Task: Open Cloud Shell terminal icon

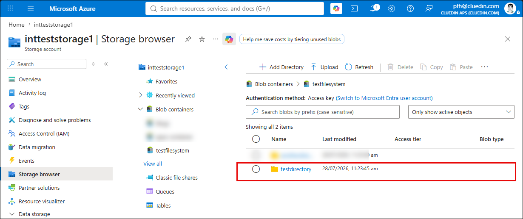Action: 354,8
